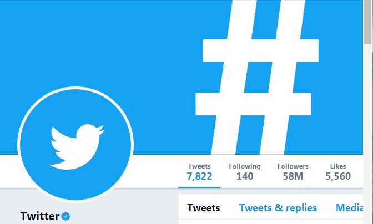Click the Followers label in stats bar
This screenshot has height=224, width=373.
(x=293, y=166)
